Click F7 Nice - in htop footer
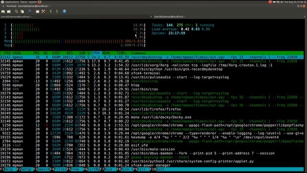The width and height of the screenshot is (307, 173). click(x=108, y=169)
